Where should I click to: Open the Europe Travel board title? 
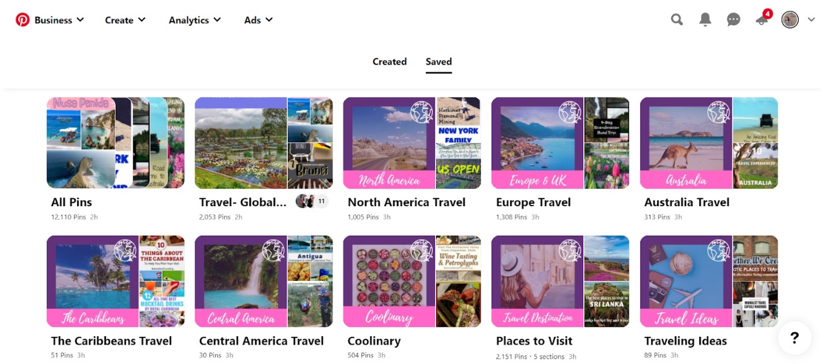click(533, 202)
